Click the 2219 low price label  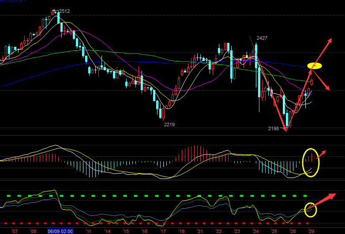(169, 125)
